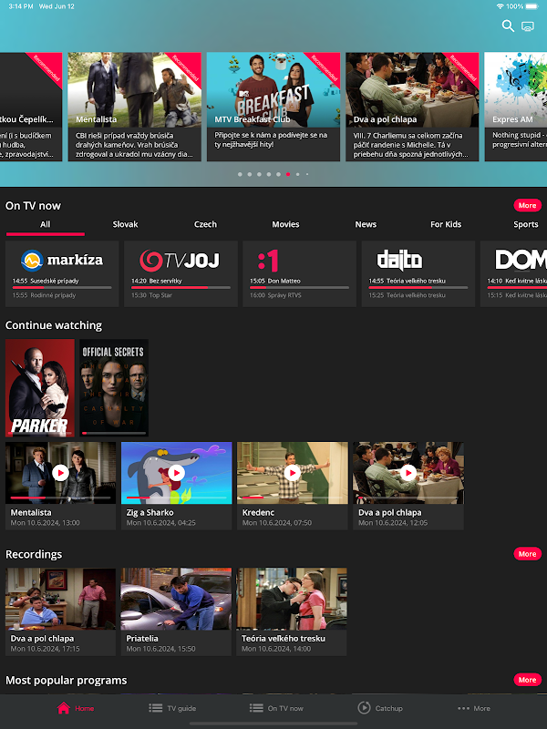The width and height of the screenshot is (547, 729).
Task: Click Bez servítky progress bar on TV JOJ
Action: [181, 288]
